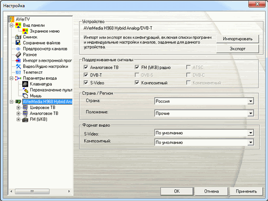Click the Клавиатура keyboard icon
Viewport: 268px width, 201px height.
coord(25,84)
